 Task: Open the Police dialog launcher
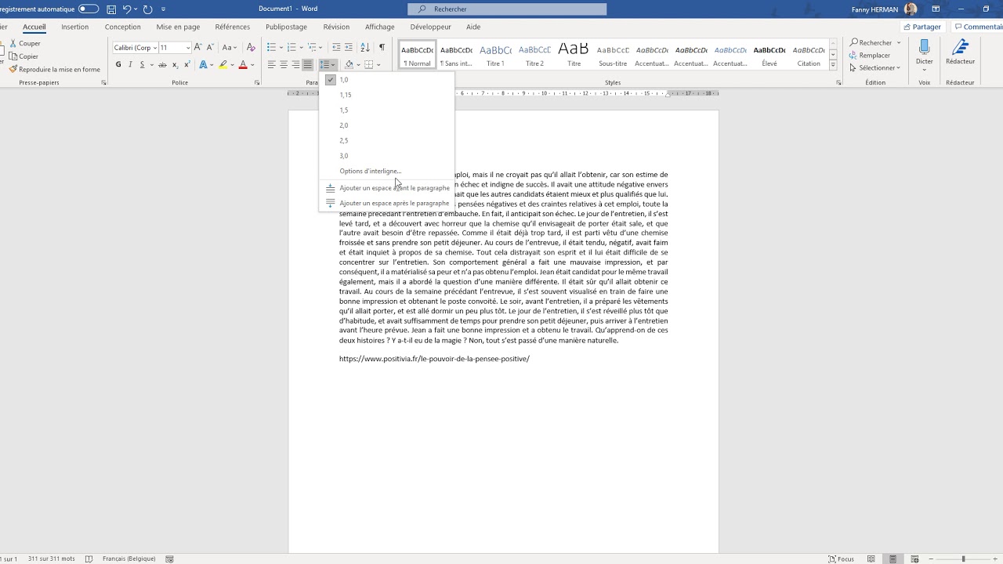257,82
